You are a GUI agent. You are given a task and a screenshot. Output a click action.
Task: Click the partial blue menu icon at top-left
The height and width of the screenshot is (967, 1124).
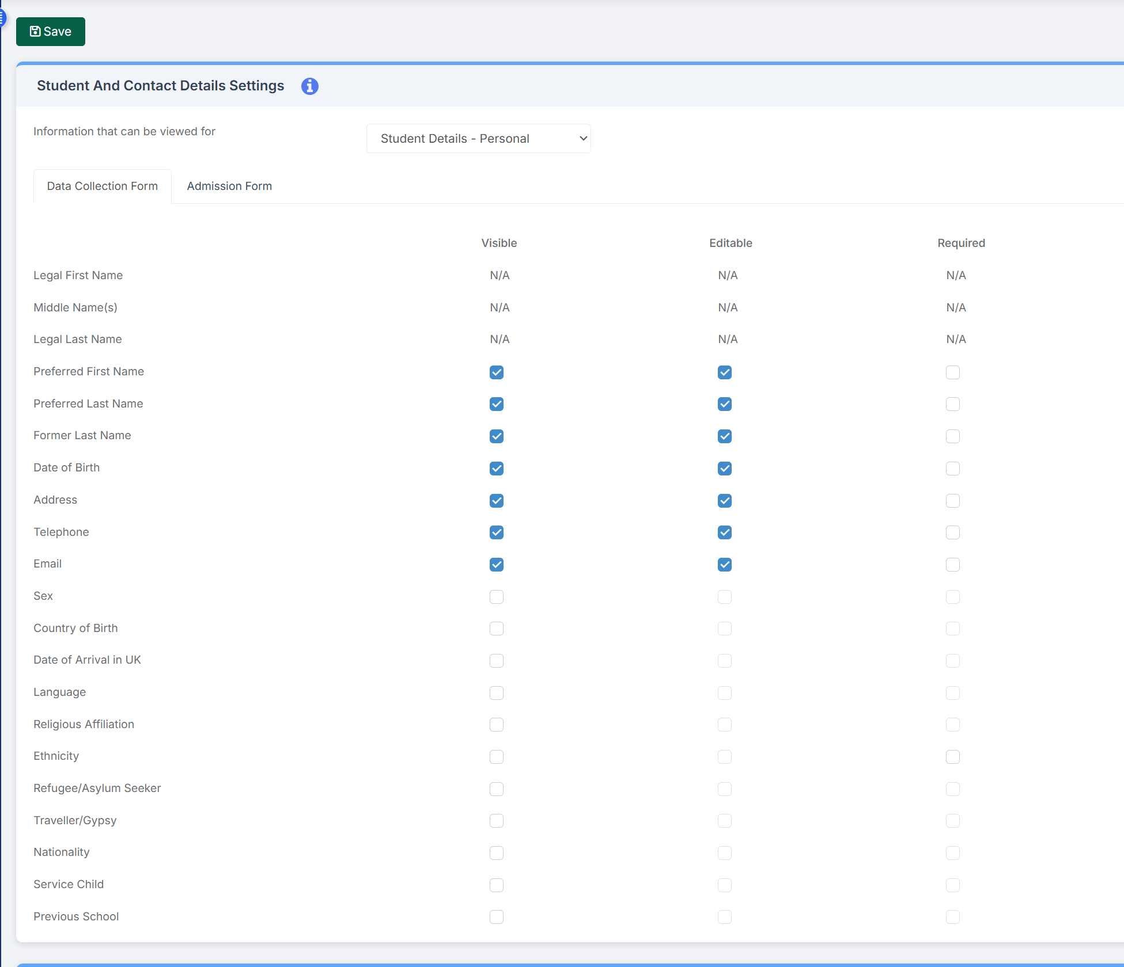coord(2,18)
